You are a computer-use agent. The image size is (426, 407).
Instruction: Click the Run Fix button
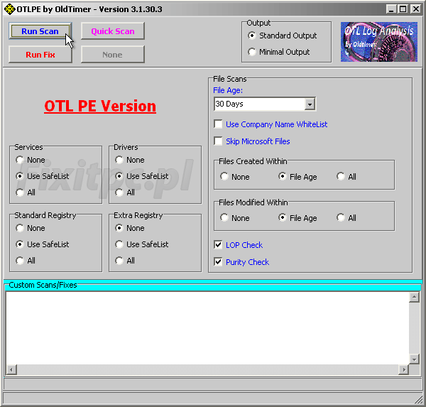(x=40, y=55)
